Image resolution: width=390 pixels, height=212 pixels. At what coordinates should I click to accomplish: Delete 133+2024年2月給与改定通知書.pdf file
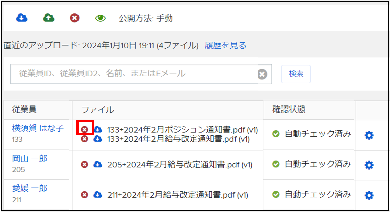[85, 139]
